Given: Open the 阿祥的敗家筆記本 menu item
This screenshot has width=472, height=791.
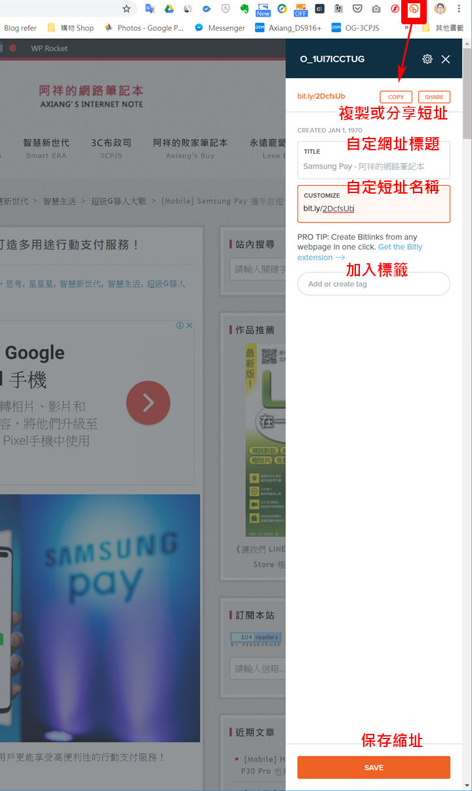Looking at the screenshot, I should tap(190, 148).
